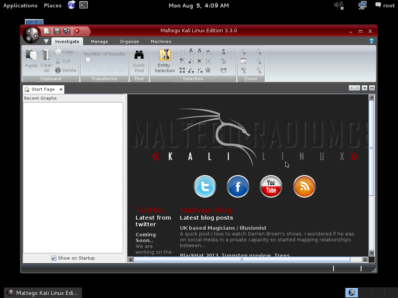The image size is (398, 298).
Task: Click the Reverse Links arrows icon
Action: (x=223, y=71)
